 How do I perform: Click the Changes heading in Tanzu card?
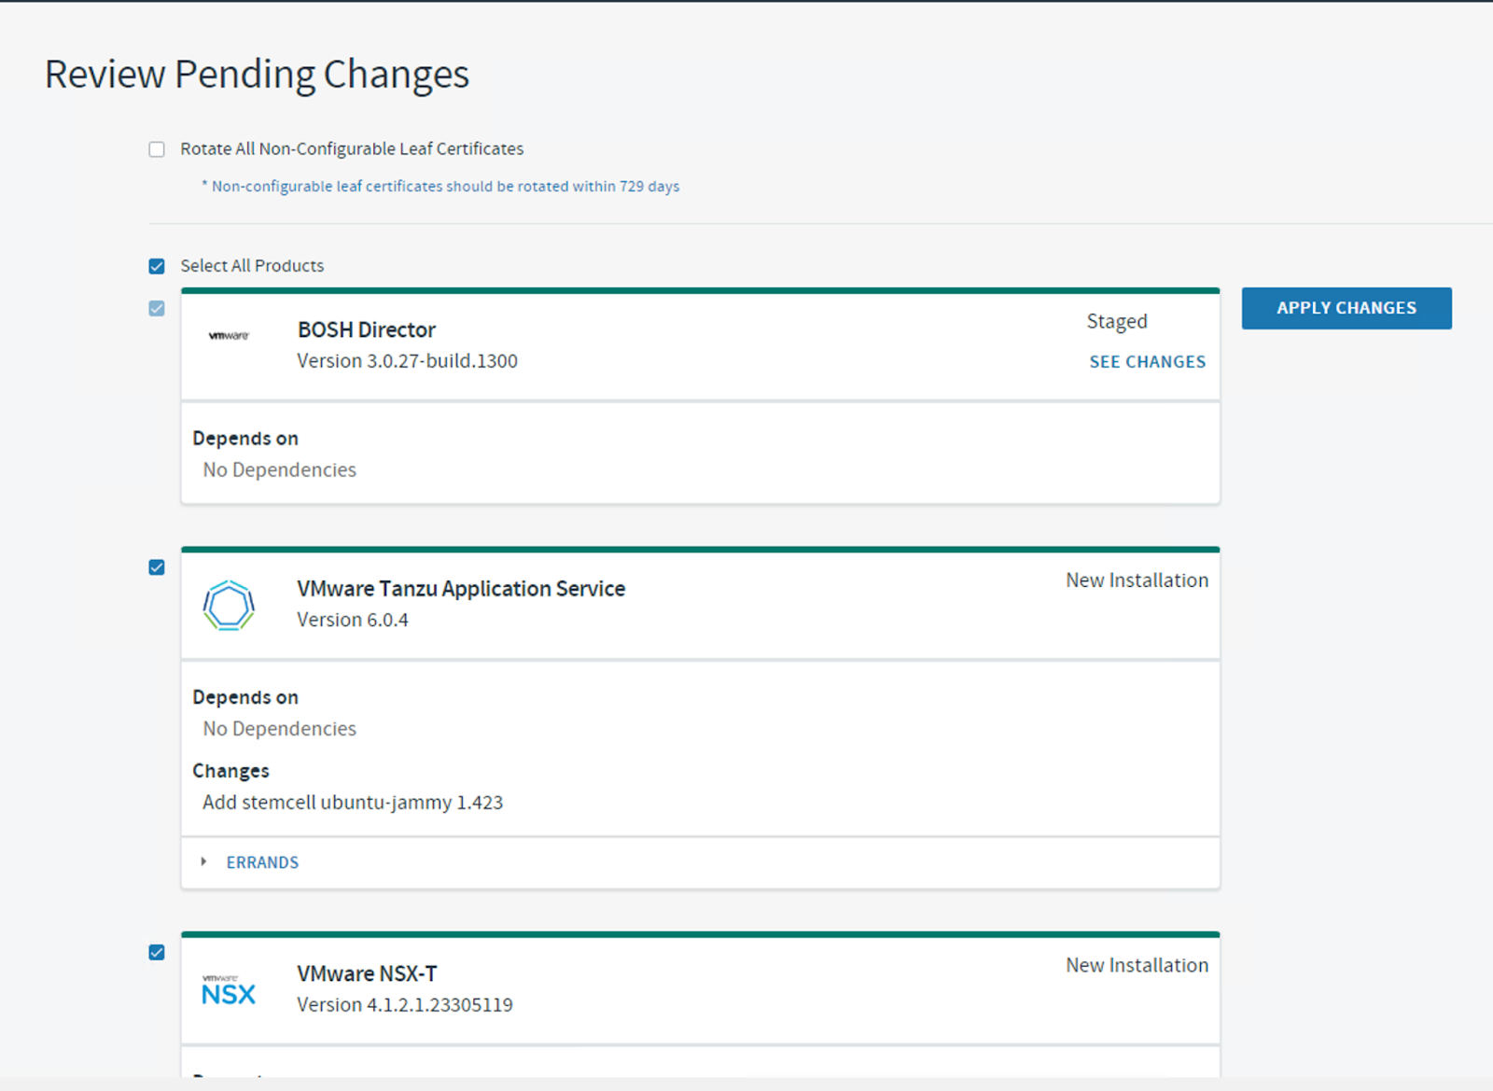(230, 771)
